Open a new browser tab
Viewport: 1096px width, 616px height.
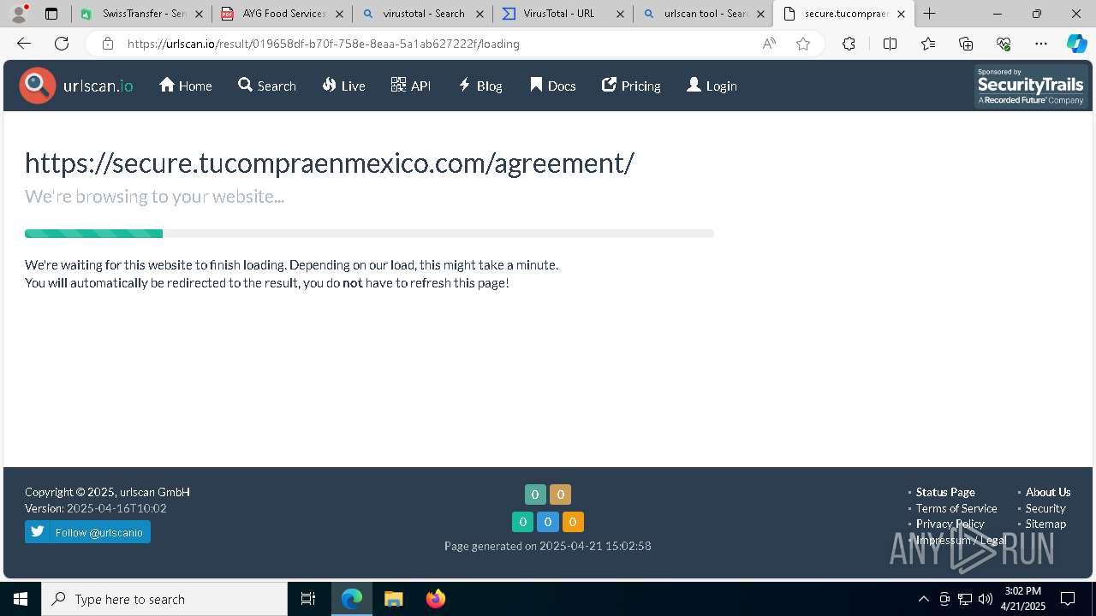pos(929,14)
